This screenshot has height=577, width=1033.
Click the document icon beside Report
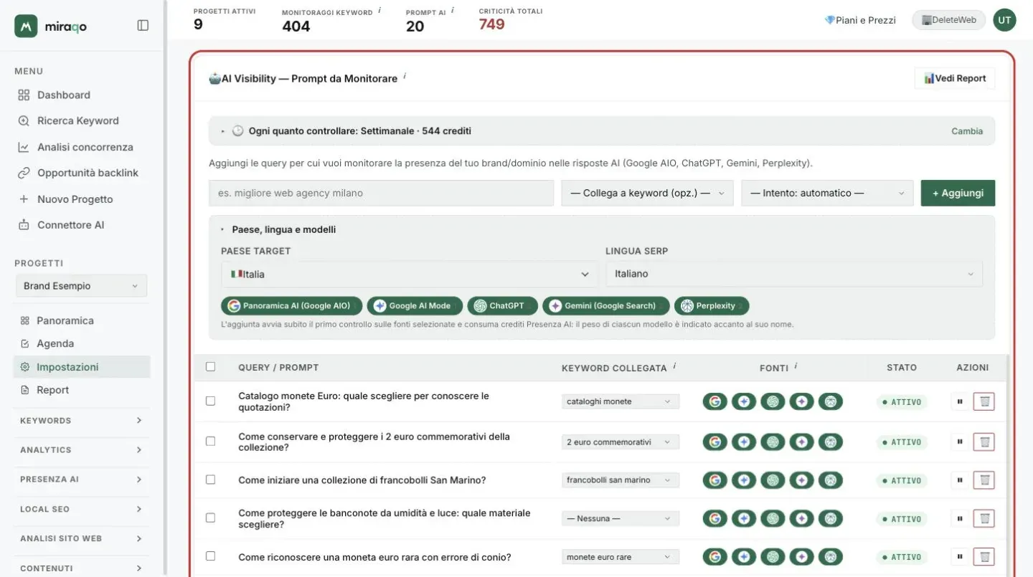coord(24,390)
